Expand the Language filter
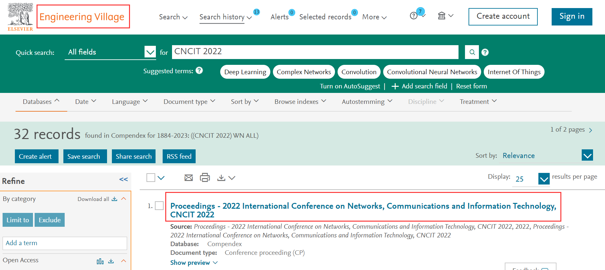The width and height of the screenshot is (605, 270). tap(130, 102)
